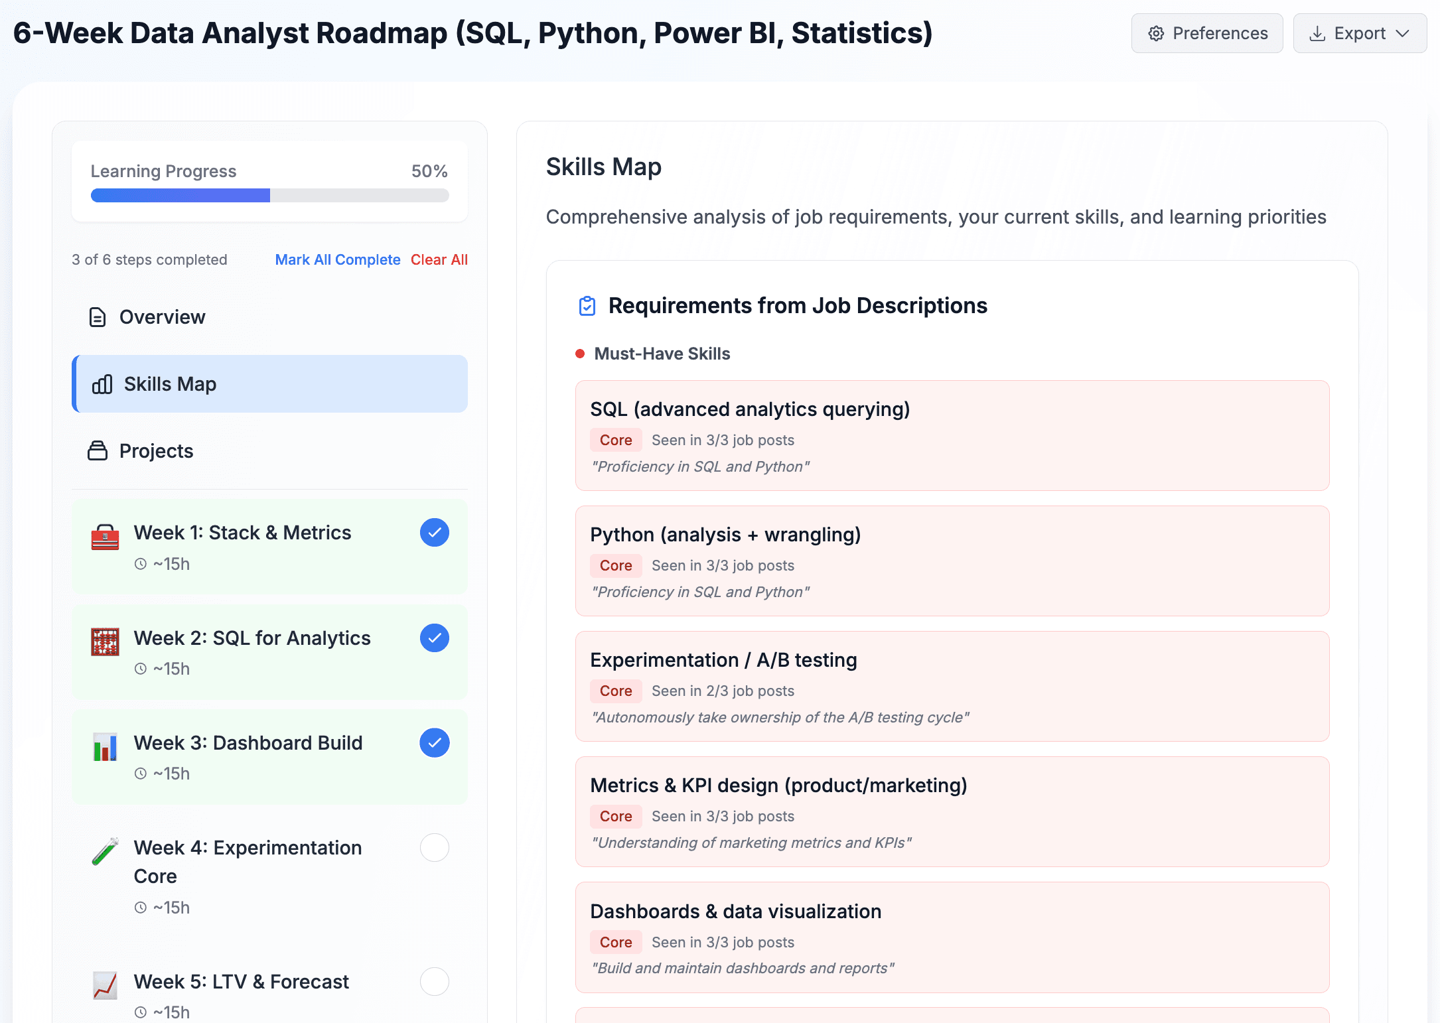The width and height of the screenshot is (1440, 1023).
Task: Click the Skills Map bar chart icon
Action: [102, 383]
